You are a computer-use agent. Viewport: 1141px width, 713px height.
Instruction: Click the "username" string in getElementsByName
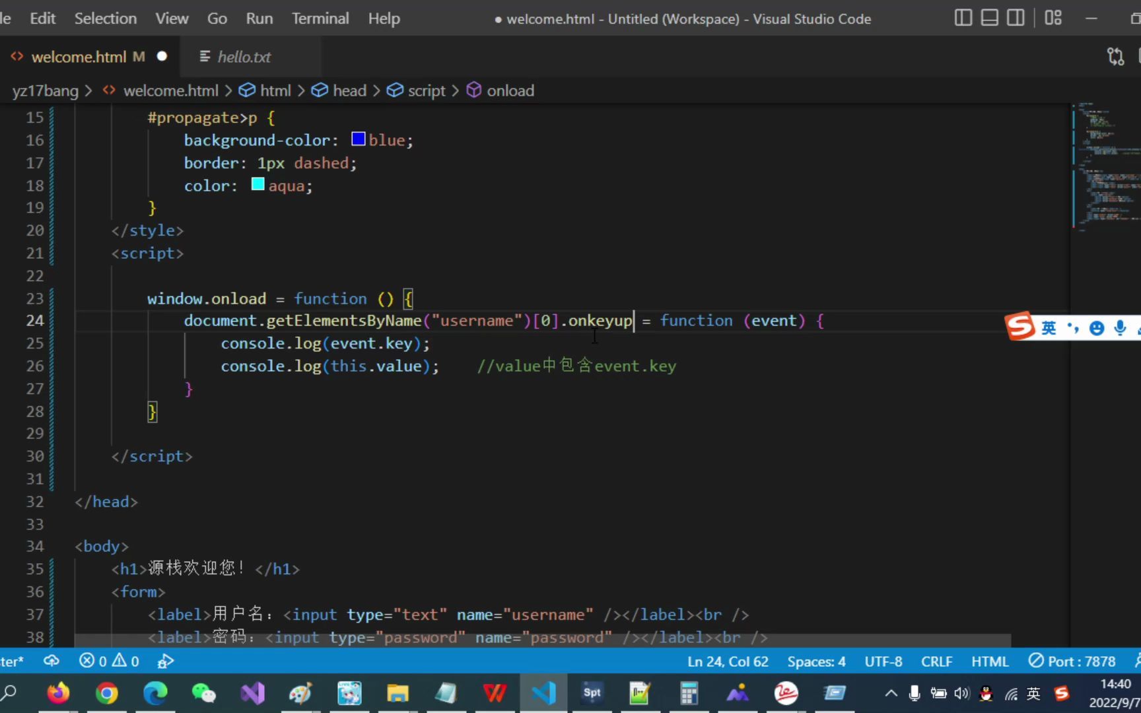[x=477, y=320]
